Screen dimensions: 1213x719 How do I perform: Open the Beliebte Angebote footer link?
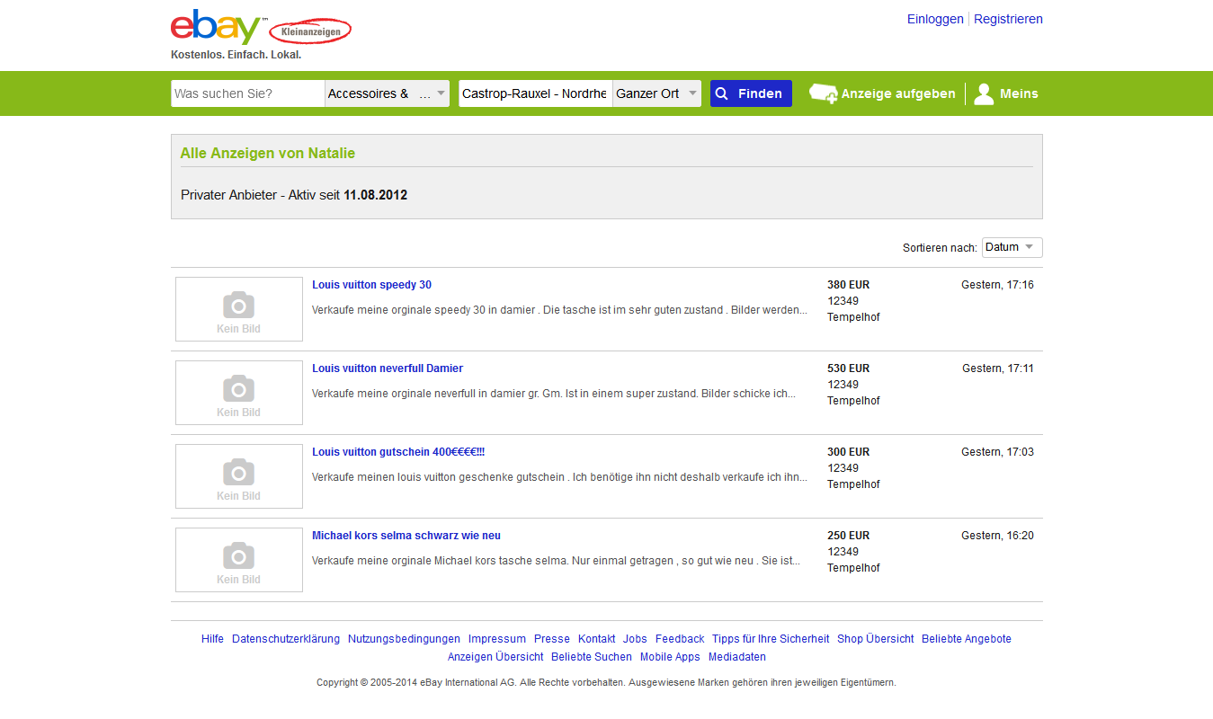(x=967, y=639)
